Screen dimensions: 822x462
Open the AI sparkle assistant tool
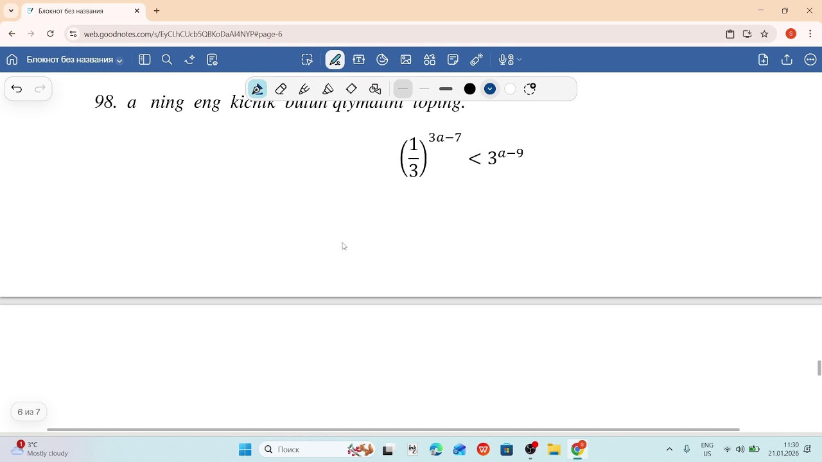(x=189, y=60)
